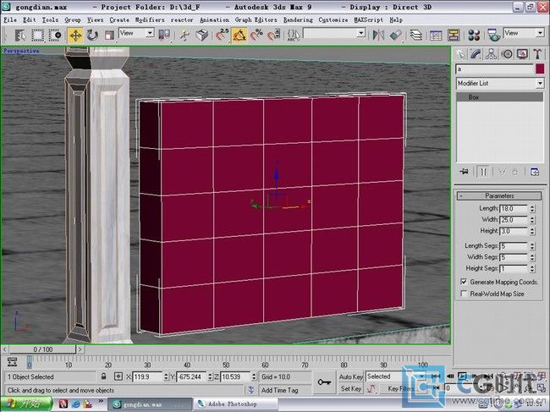Open the Modifier List dropdown

500,84
